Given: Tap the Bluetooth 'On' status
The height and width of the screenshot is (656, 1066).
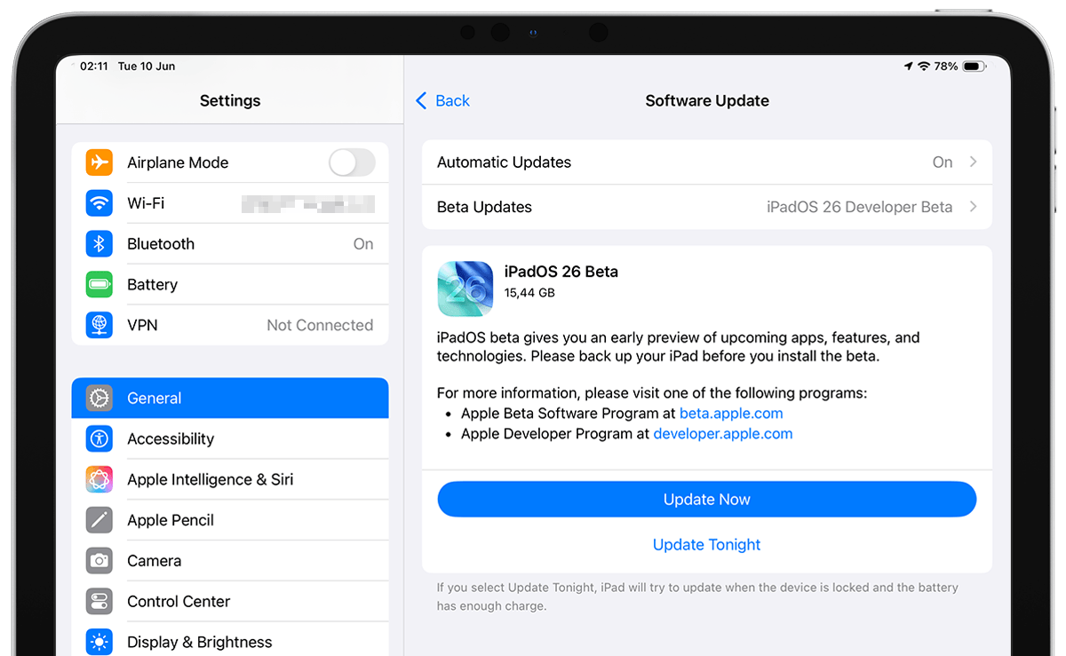Looking at the screenshot, I should point(363,244).
